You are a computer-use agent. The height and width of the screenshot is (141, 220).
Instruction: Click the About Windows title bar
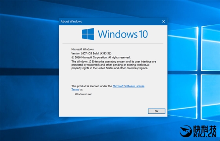pyautogui.click(x=113, y=22)
